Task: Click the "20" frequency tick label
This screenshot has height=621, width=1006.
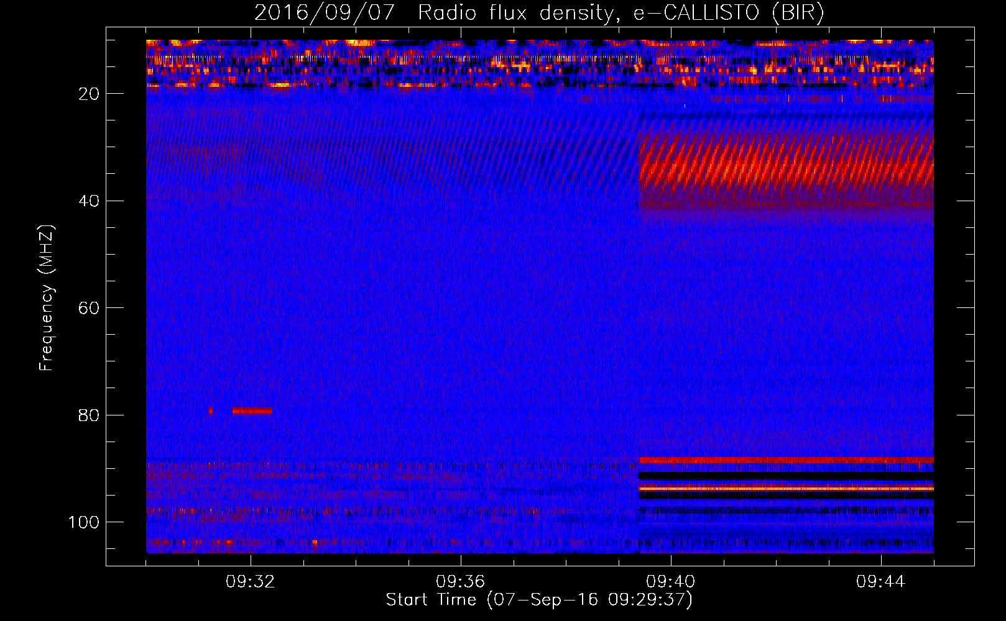Action: point(90,94)
